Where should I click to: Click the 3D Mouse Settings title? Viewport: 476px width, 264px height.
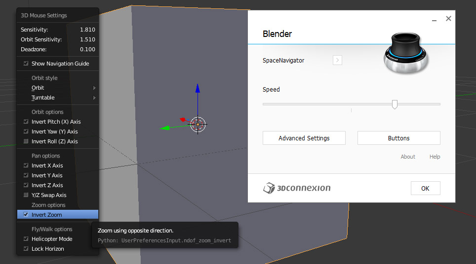(44, 15)
